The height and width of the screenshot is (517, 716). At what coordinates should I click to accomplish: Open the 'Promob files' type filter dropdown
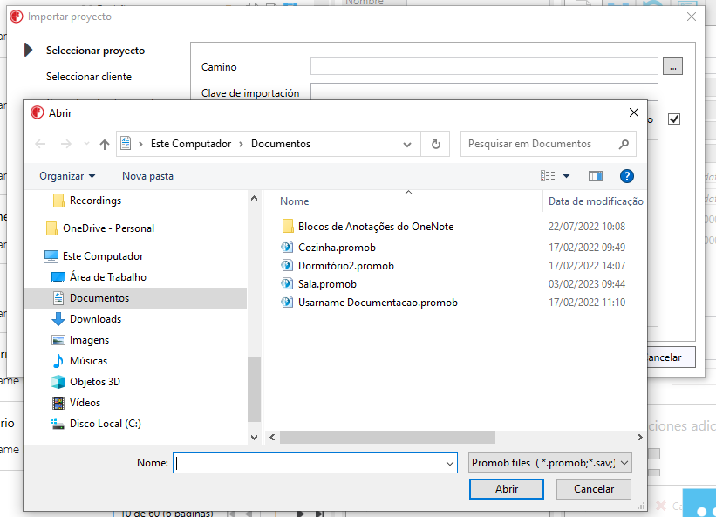549,463
